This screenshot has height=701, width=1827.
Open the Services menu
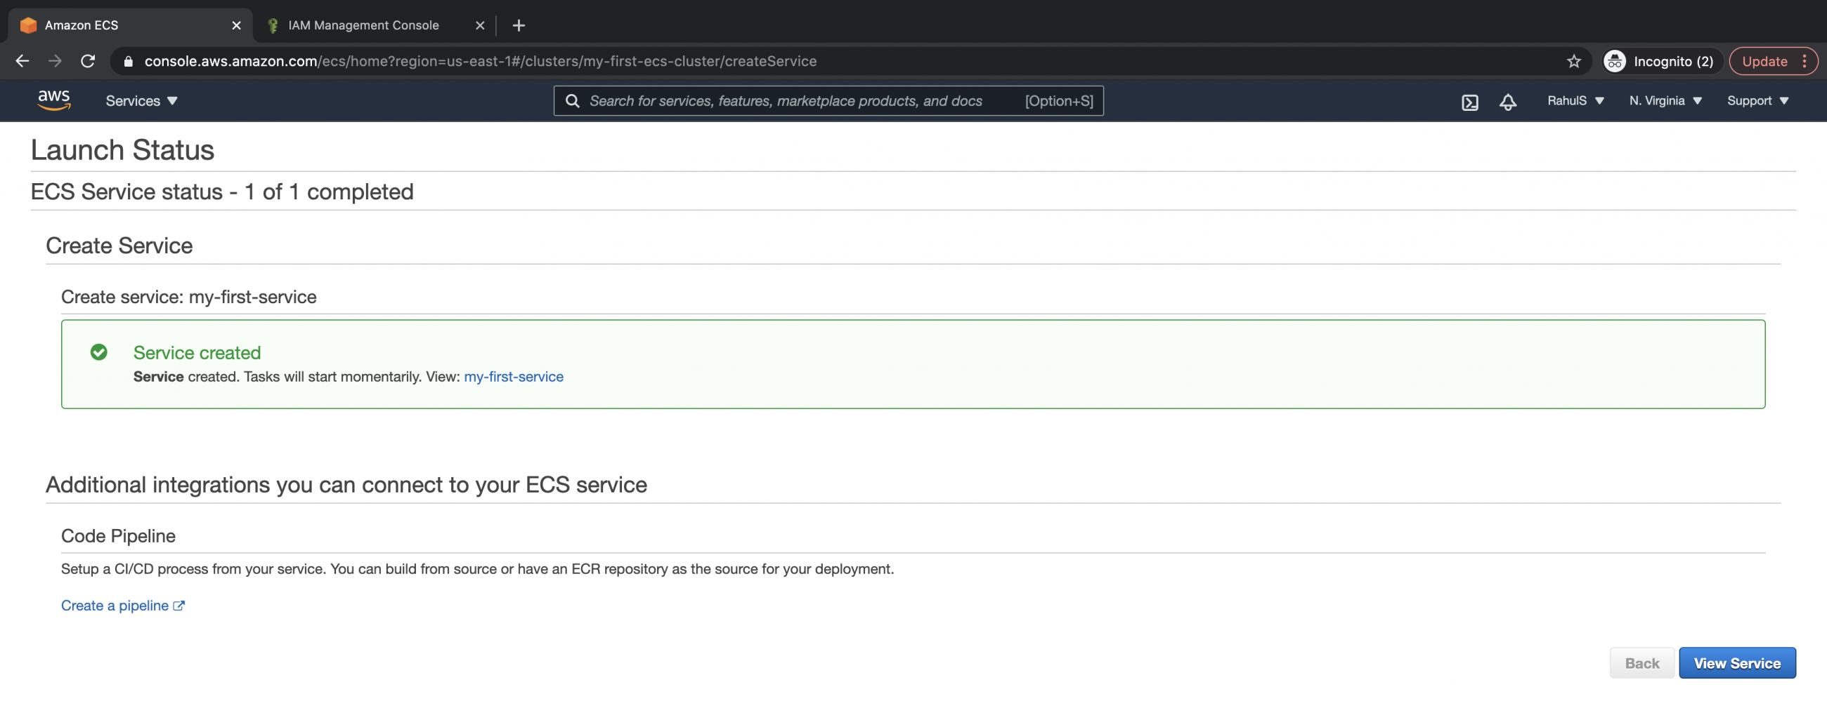(141, 100)
